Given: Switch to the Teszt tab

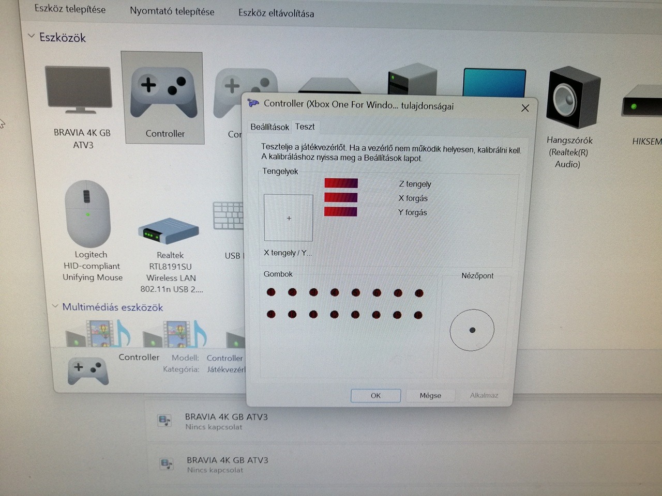Looking at the screenshot, I should (305, 126).
